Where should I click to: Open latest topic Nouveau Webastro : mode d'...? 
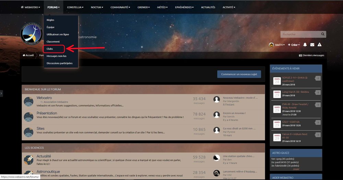click(x=240, y=98)
